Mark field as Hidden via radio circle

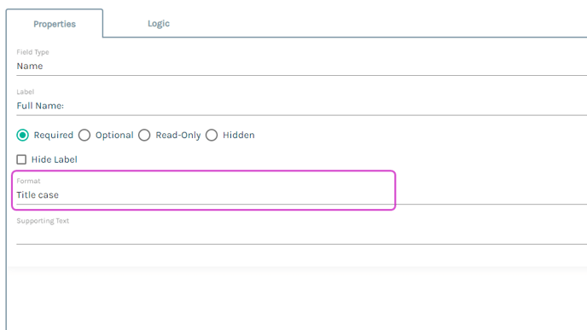click(x=212, y=135)
